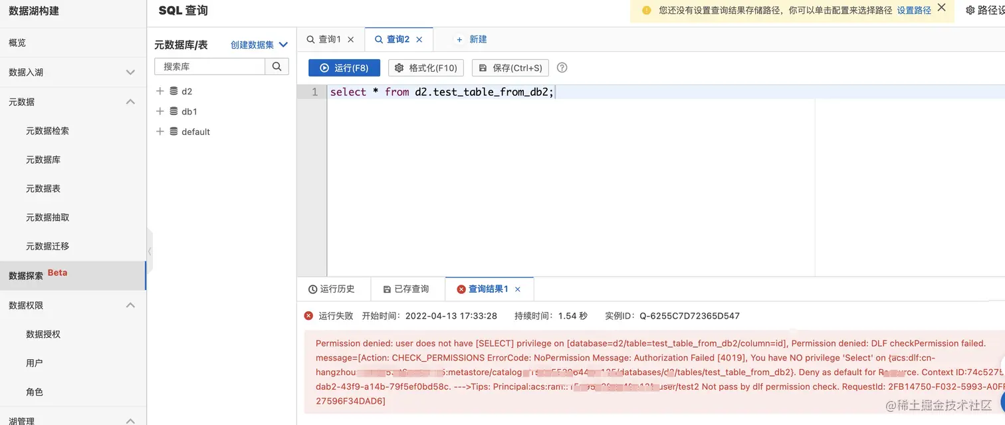Expand the default database node
The width and height of the screenshot is (1005, 425).
(x=160, y=132)
